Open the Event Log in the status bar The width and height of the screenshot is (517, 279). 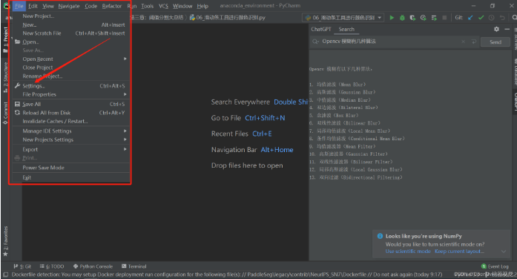coord(495,266)
